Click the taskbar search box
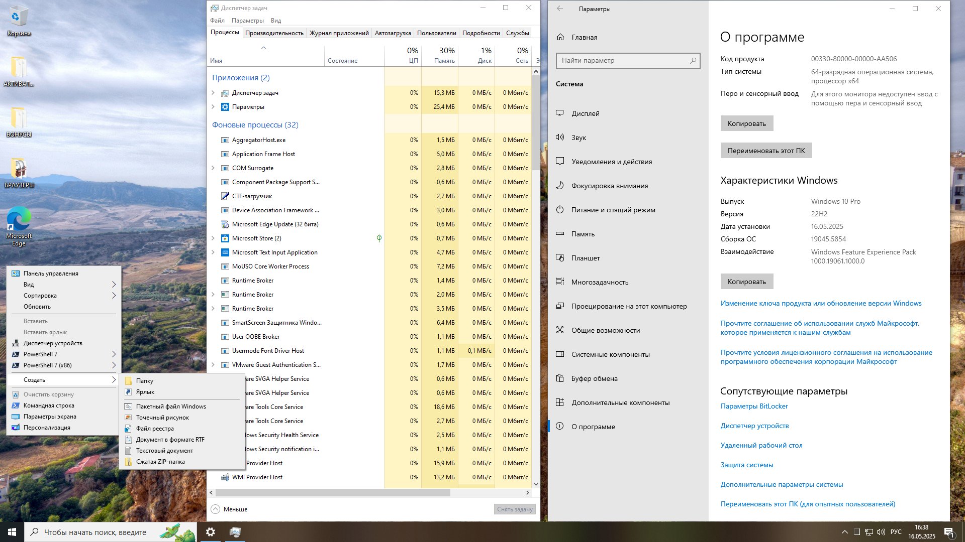The image size is (965, 542). tap(111, 532)
